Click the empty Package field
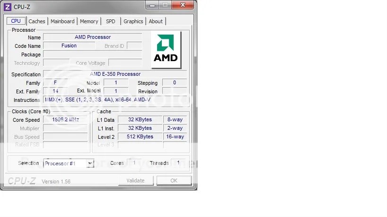The height and width of the screenshot is (217, 387). pos(93,54)
